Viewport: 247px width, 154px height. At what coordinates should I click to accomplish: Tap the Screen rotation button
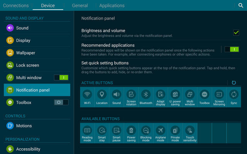(131, 97)
